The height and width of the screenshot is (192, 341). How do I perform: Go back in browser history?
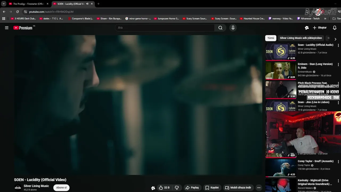4,12
